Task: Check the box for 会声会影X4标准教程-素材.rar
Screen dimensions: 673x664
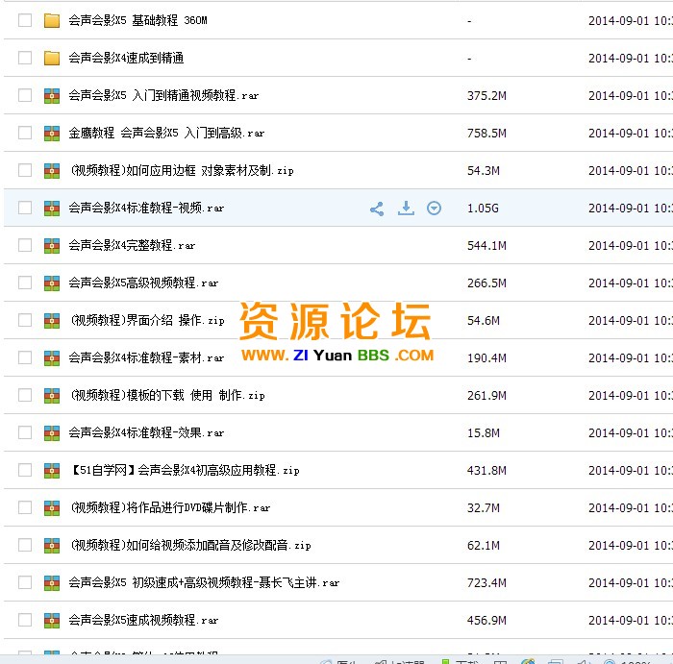Action: coord(25,357)
